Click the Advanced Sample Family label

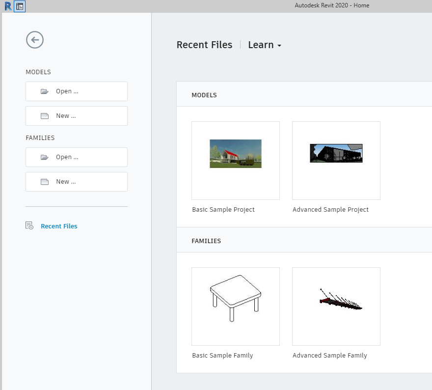coord(329,356)
